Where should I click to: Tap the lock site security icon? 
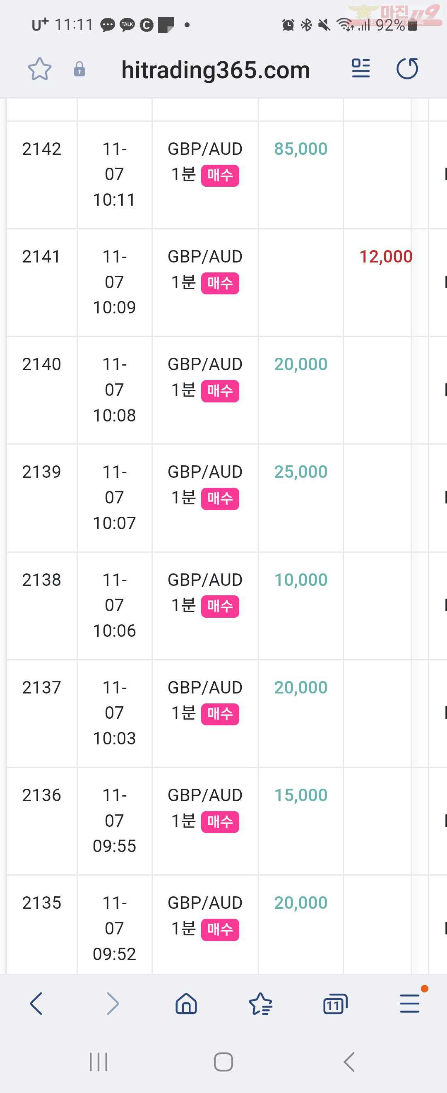pos(79,69)
